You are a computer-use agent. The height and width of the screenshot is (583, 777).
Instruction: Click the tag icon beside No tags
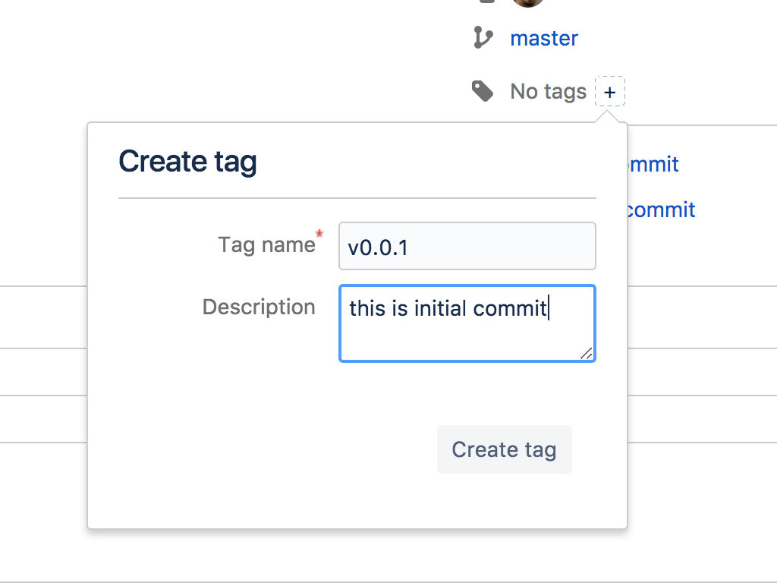[x=482, y=91]
